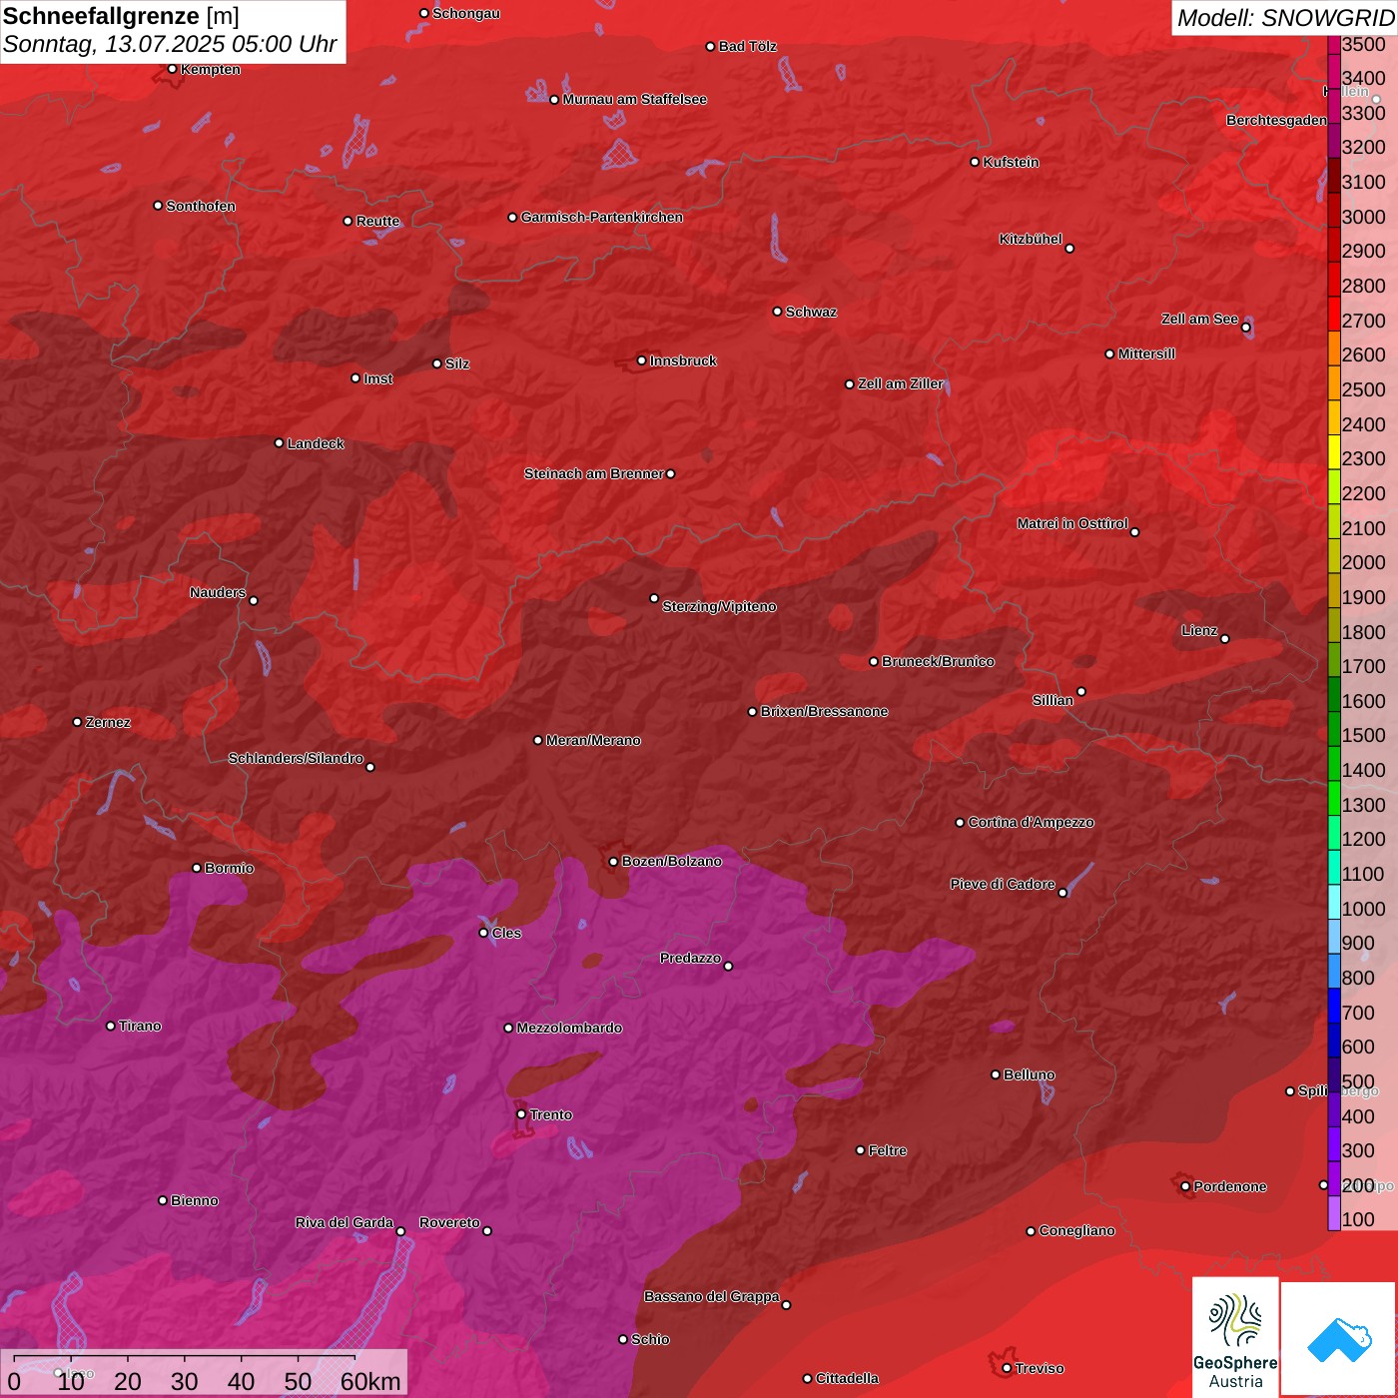
Task: Click the '2700' legend value
Action: 1363,321
